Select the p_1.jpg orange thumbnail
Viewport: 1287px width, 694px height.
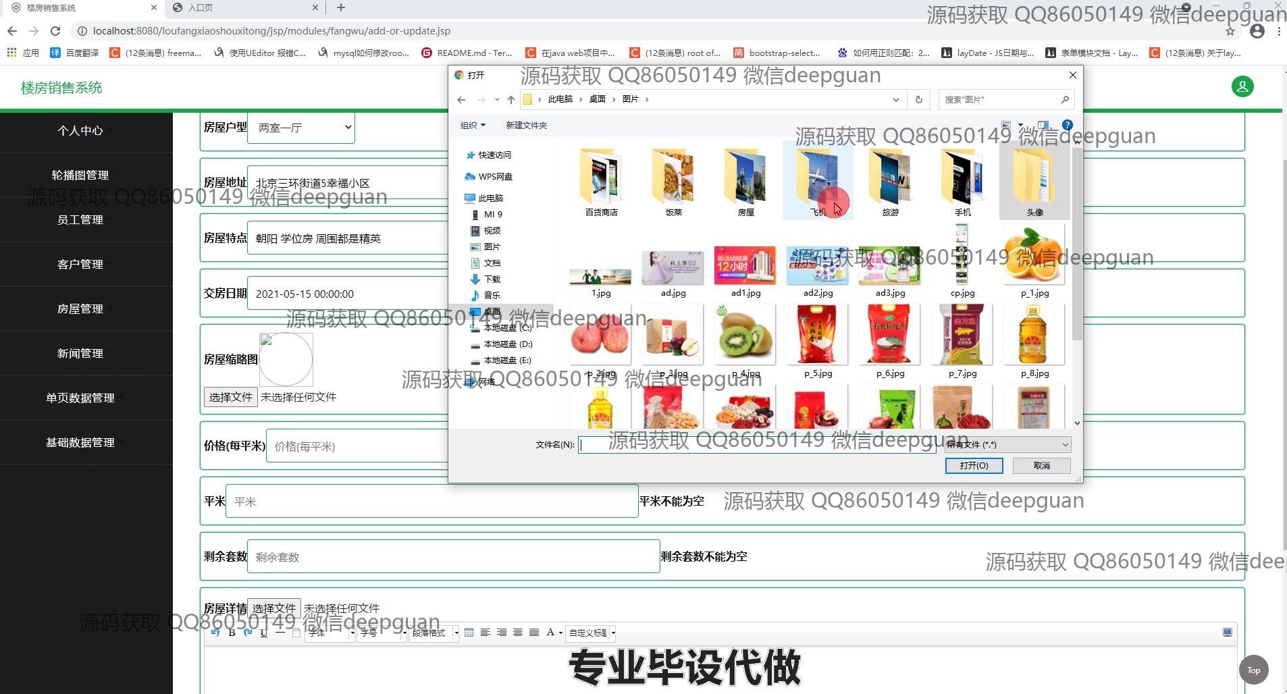click(x=1034, y=265)
